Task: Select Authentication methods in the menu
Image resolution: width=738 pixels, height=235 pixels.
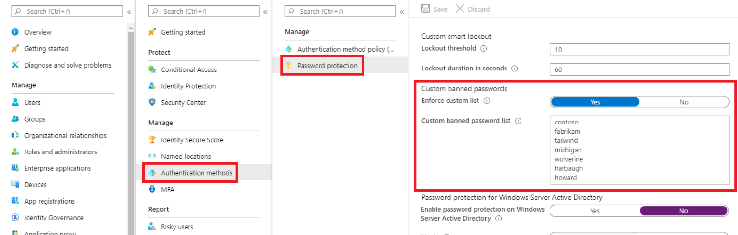Action: click(196, 173)
